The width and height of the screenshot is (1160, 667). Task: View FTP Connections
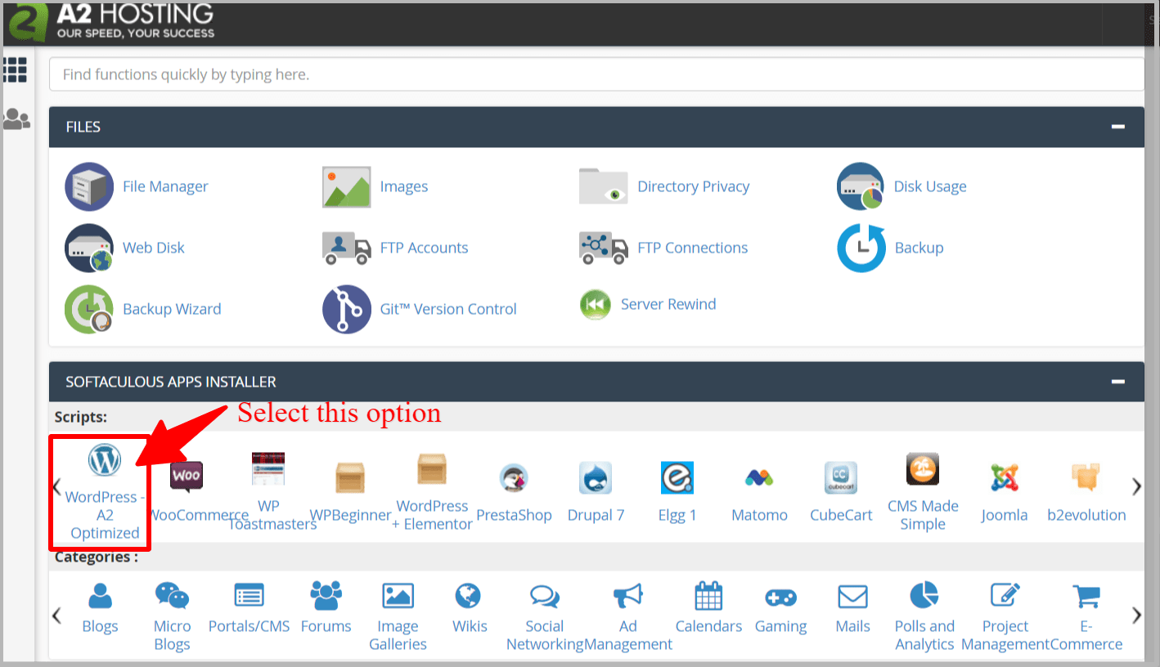point(692,247)
